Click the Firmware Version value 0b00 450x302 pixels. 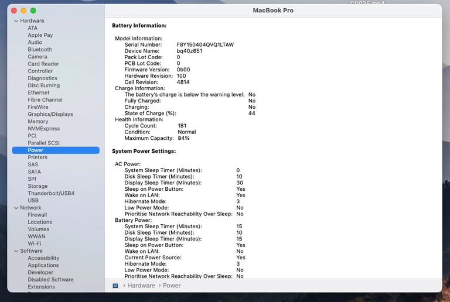click(183, 70)
